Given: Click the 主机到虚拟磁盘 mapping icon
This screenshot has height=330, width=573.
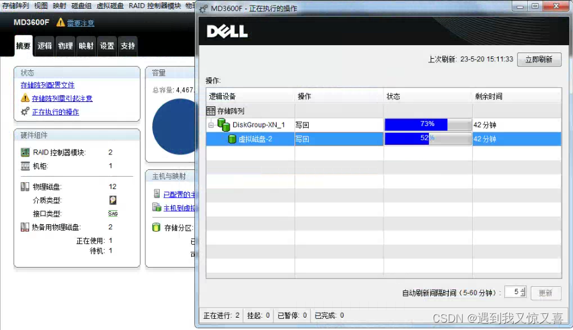Looking at the screenshot, I should pyautogui.click(x=157, y=207).
